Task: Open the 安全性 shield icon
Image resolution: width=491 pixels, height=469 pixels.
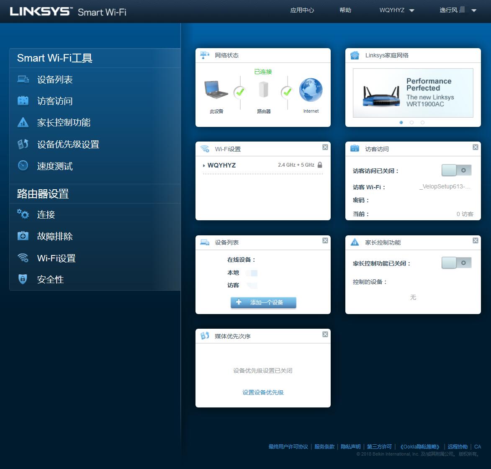Action: [x=23, y=279]
